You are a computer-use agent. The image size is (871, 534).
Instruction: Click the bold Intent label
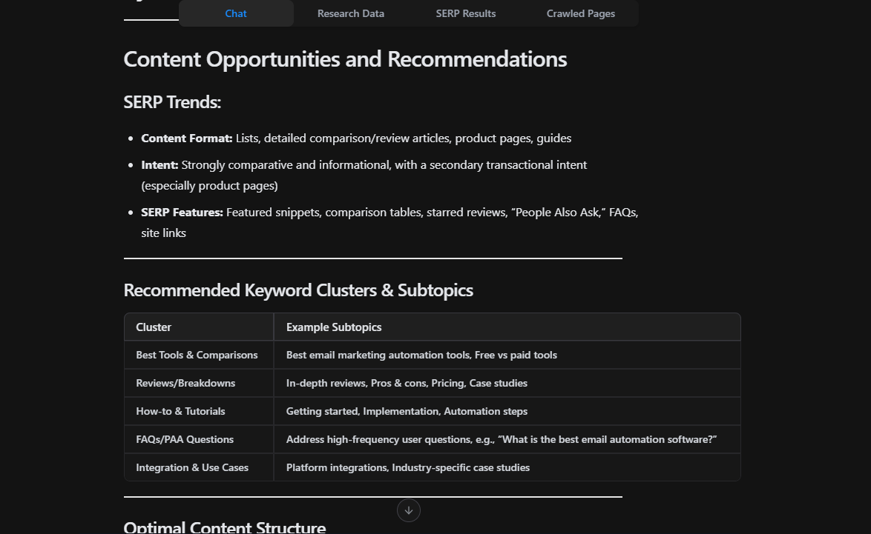(x=160, y=165)
